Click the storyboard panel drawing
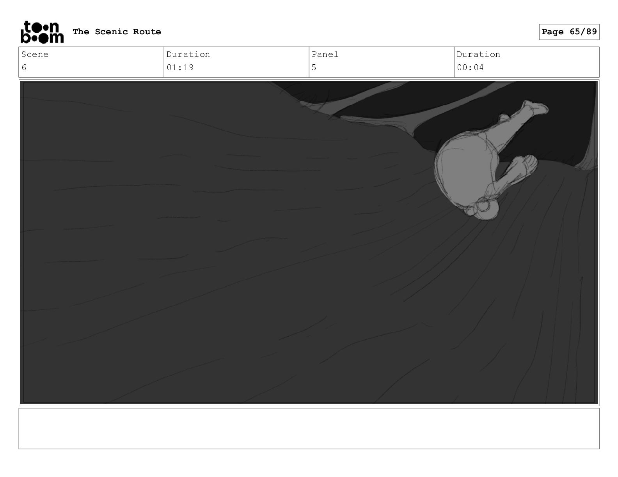618x477 pixels. 309,242
